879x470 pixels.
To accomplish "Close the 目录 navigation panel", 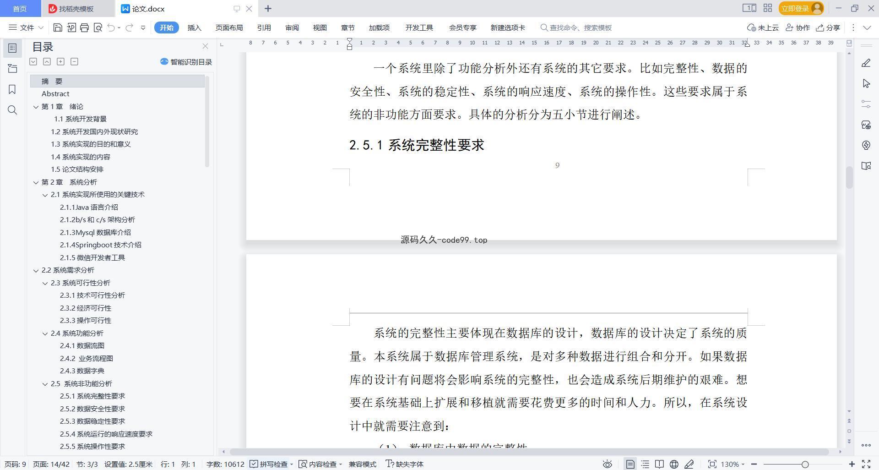I will (205, 46).
